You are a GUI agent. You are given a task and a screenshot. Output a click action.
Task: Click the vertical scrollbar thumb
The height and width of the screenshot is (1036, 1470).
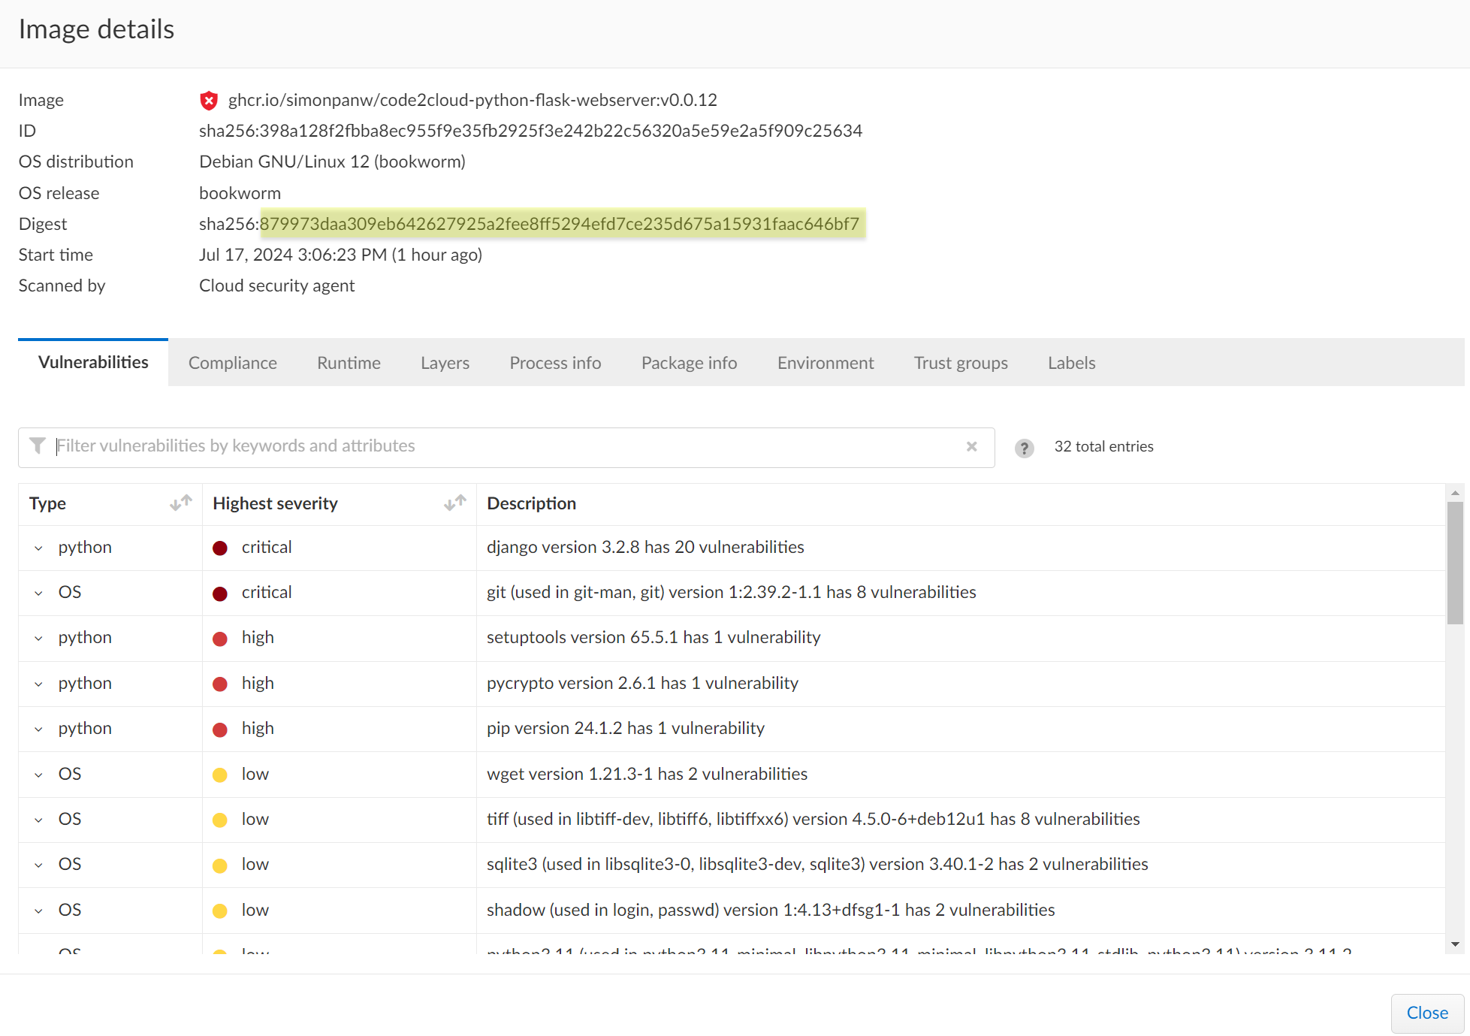(1455, 563)
